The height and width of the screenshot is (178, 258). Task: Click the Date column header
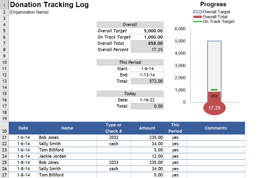(23, 128)
